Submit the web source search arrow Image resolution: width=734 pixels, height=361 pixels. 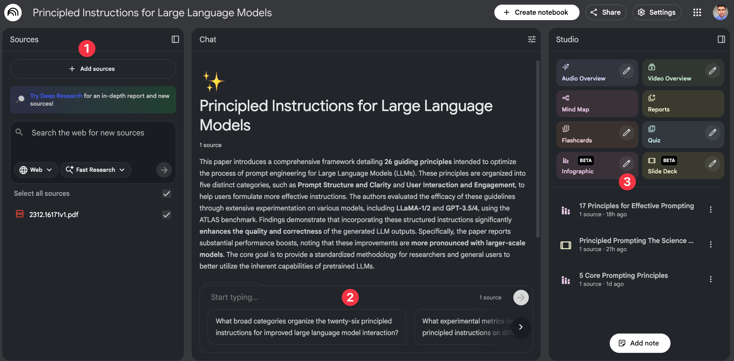click(x=164, y=170)
